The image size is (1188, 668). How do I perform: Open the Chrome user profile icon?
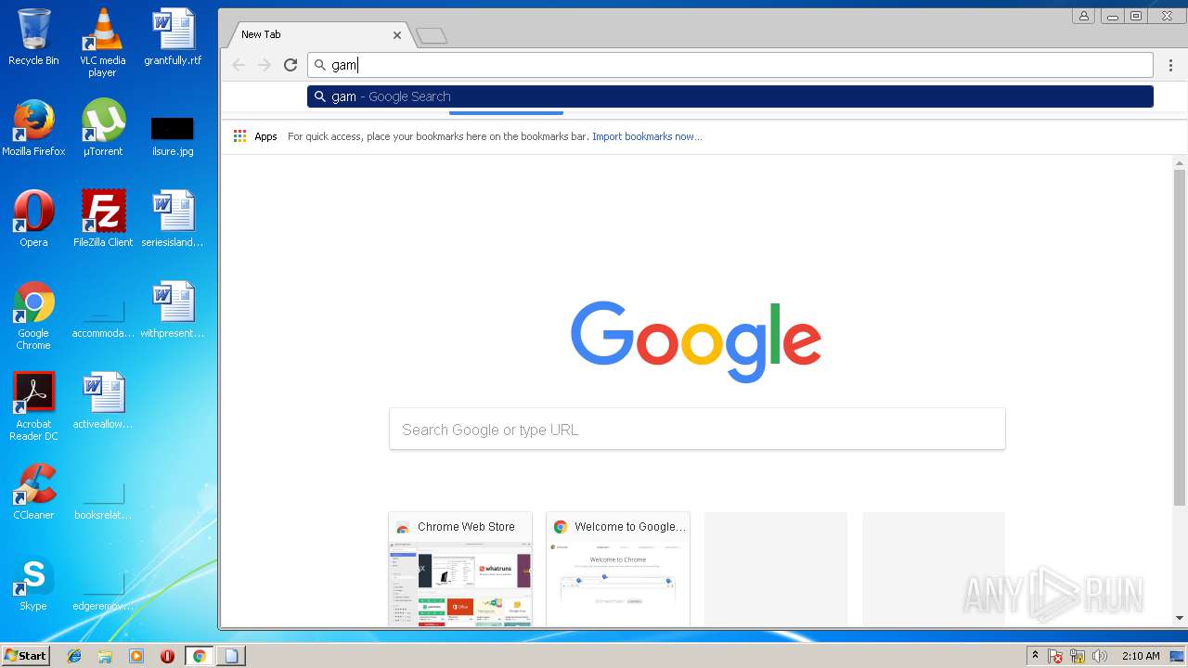point(1083,16)
